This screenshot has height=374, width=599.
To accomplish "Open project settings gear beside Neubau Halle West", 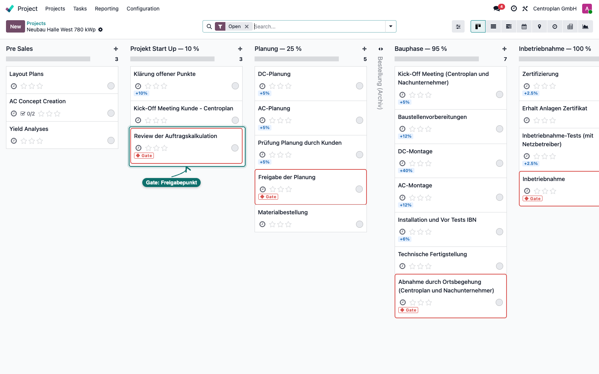I will click(x=100, y=30).
